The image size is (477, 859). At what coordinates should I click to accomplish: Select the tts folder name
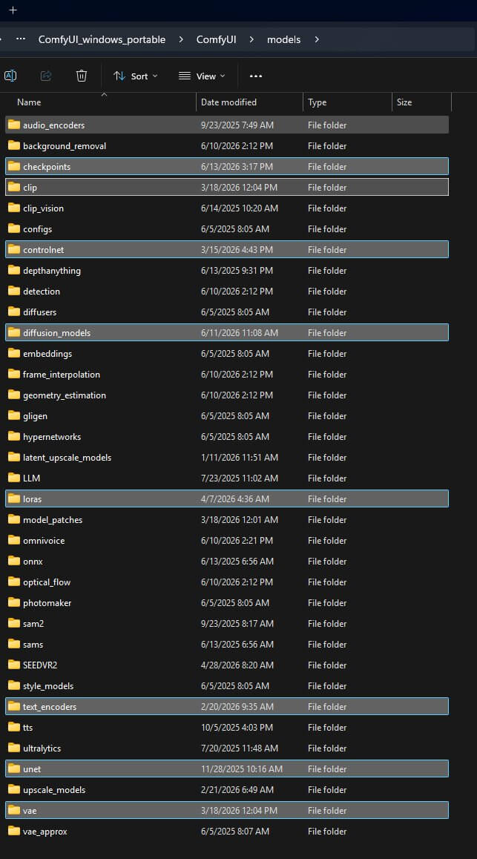pos(28,728)
